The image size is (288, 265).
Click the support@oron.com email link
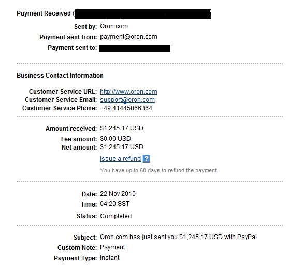coord(127,100)
